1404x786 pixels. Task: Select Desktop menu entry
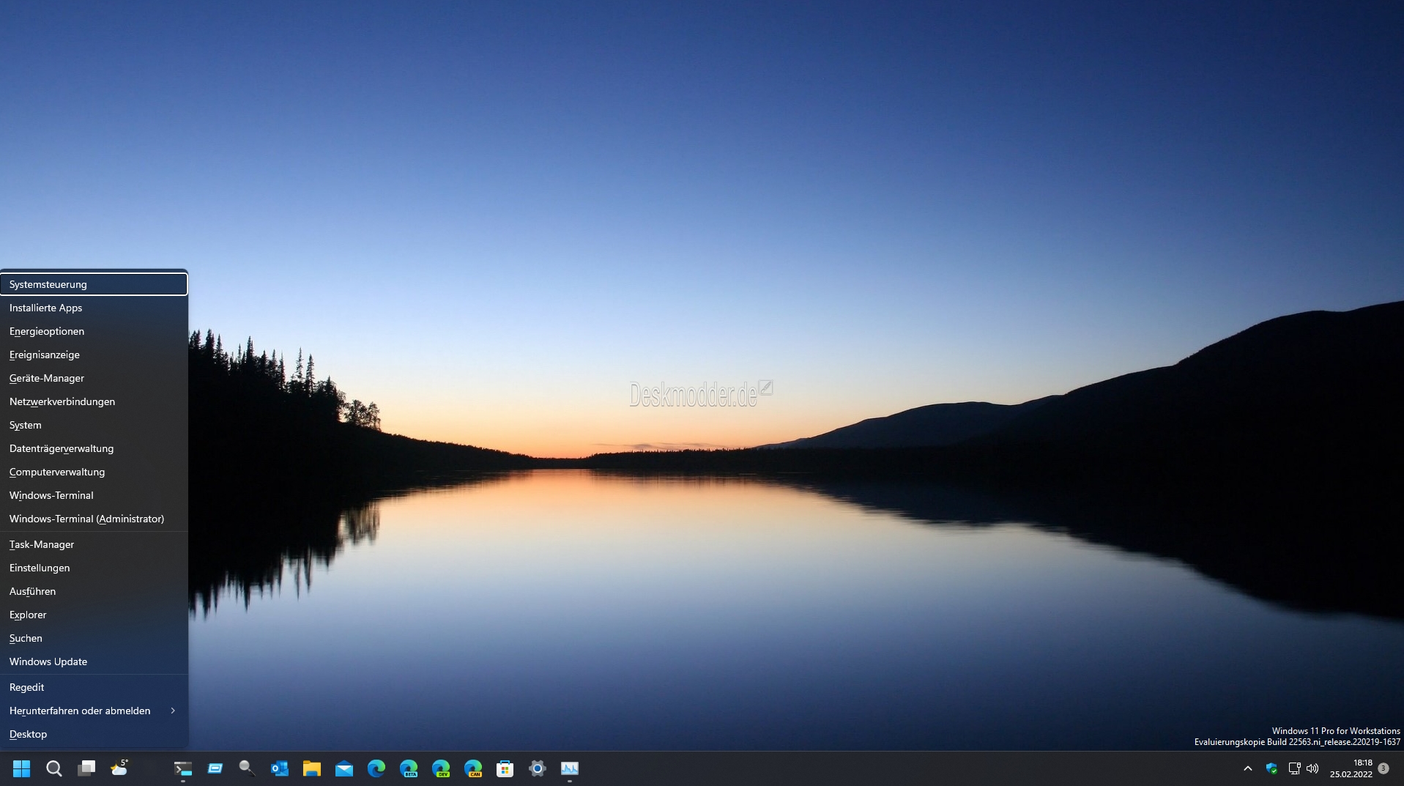[94, 734]
